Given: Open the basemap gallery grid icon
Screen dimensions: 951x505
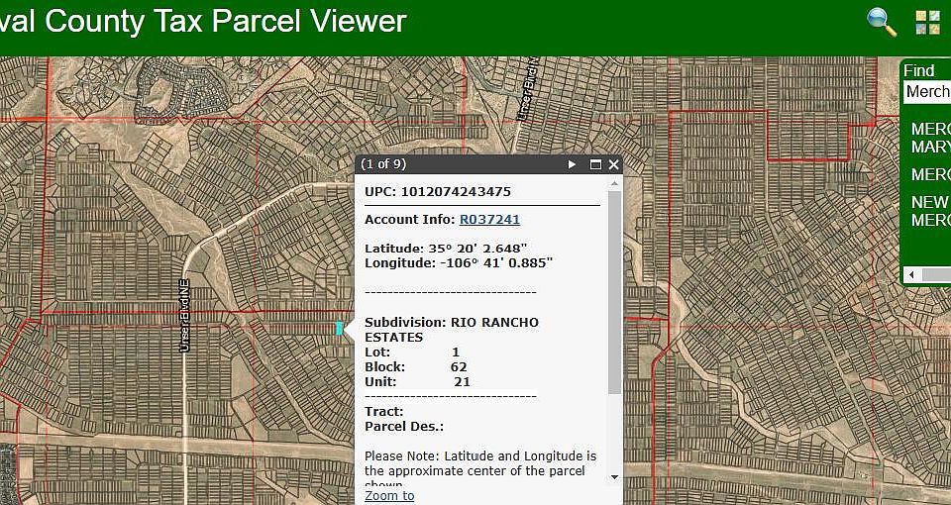Looking at the screenshot, I should 928,23.
